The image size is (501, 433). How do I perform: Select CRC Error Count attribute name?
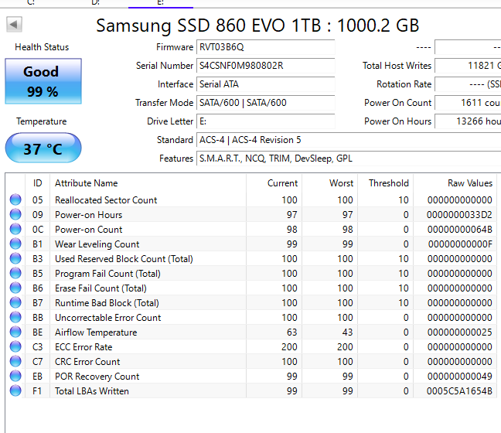87,362
